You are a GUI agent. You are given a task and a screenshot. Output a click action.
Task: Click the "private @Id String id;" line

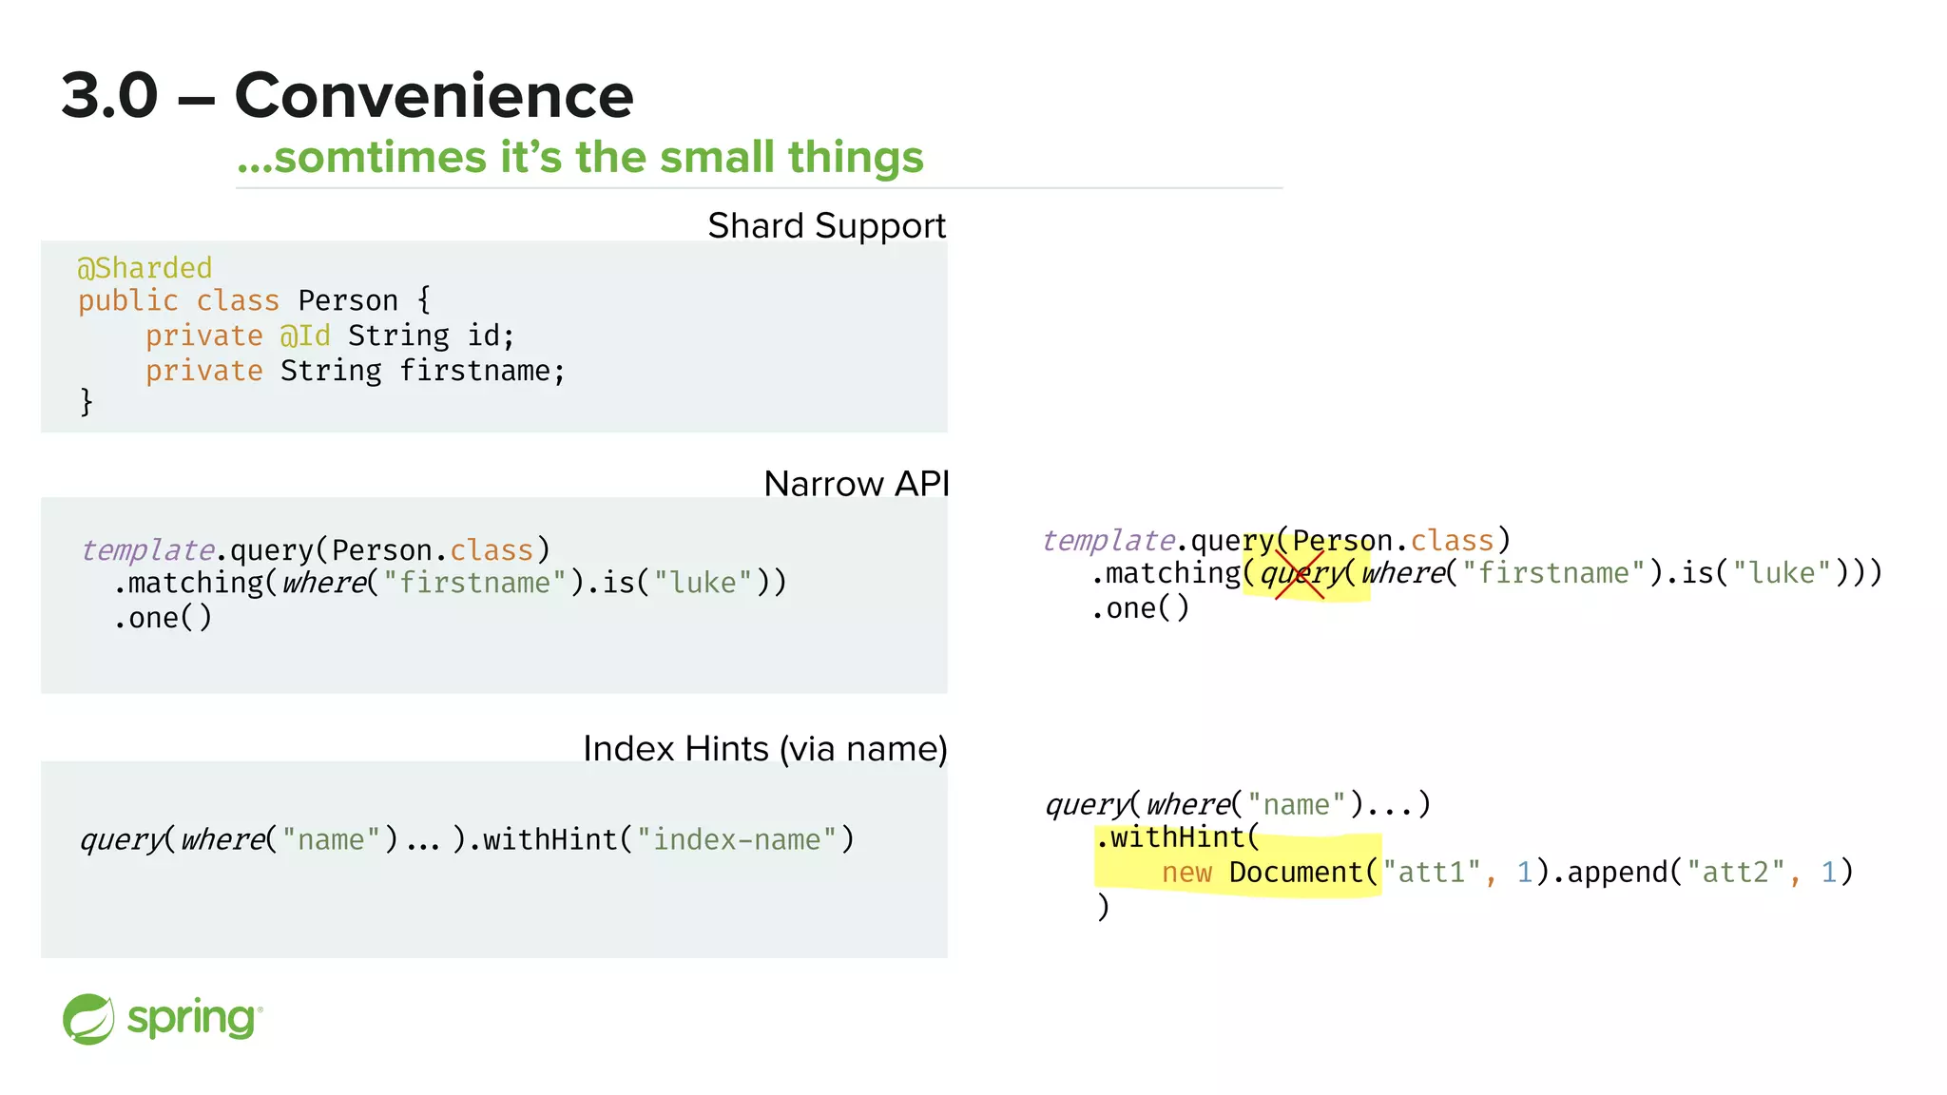(330, 336)
